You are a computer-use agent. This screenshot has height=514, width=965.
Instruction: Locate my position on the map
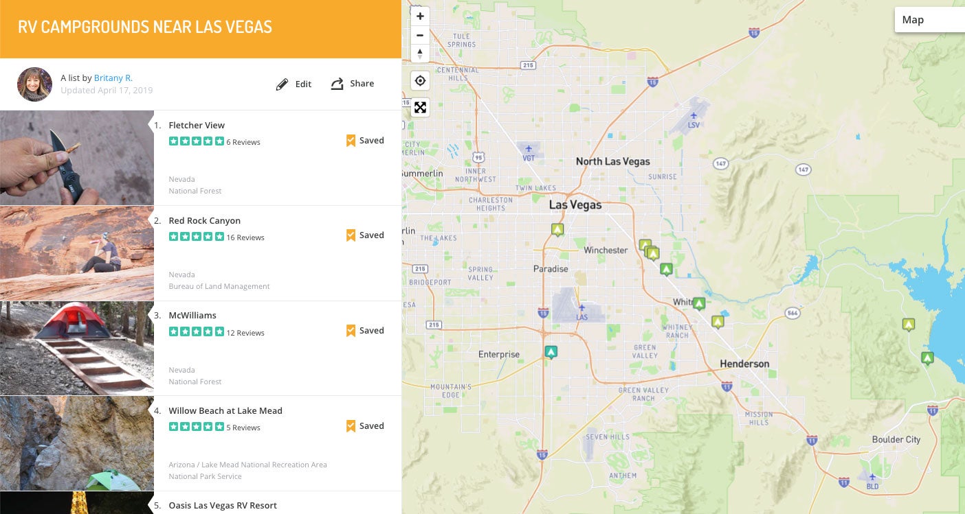(x=420, y=80)
